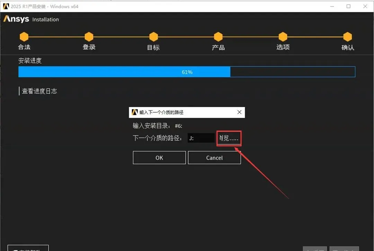
Task: Maximize the installer window
Action: click(x=348, y=7)
